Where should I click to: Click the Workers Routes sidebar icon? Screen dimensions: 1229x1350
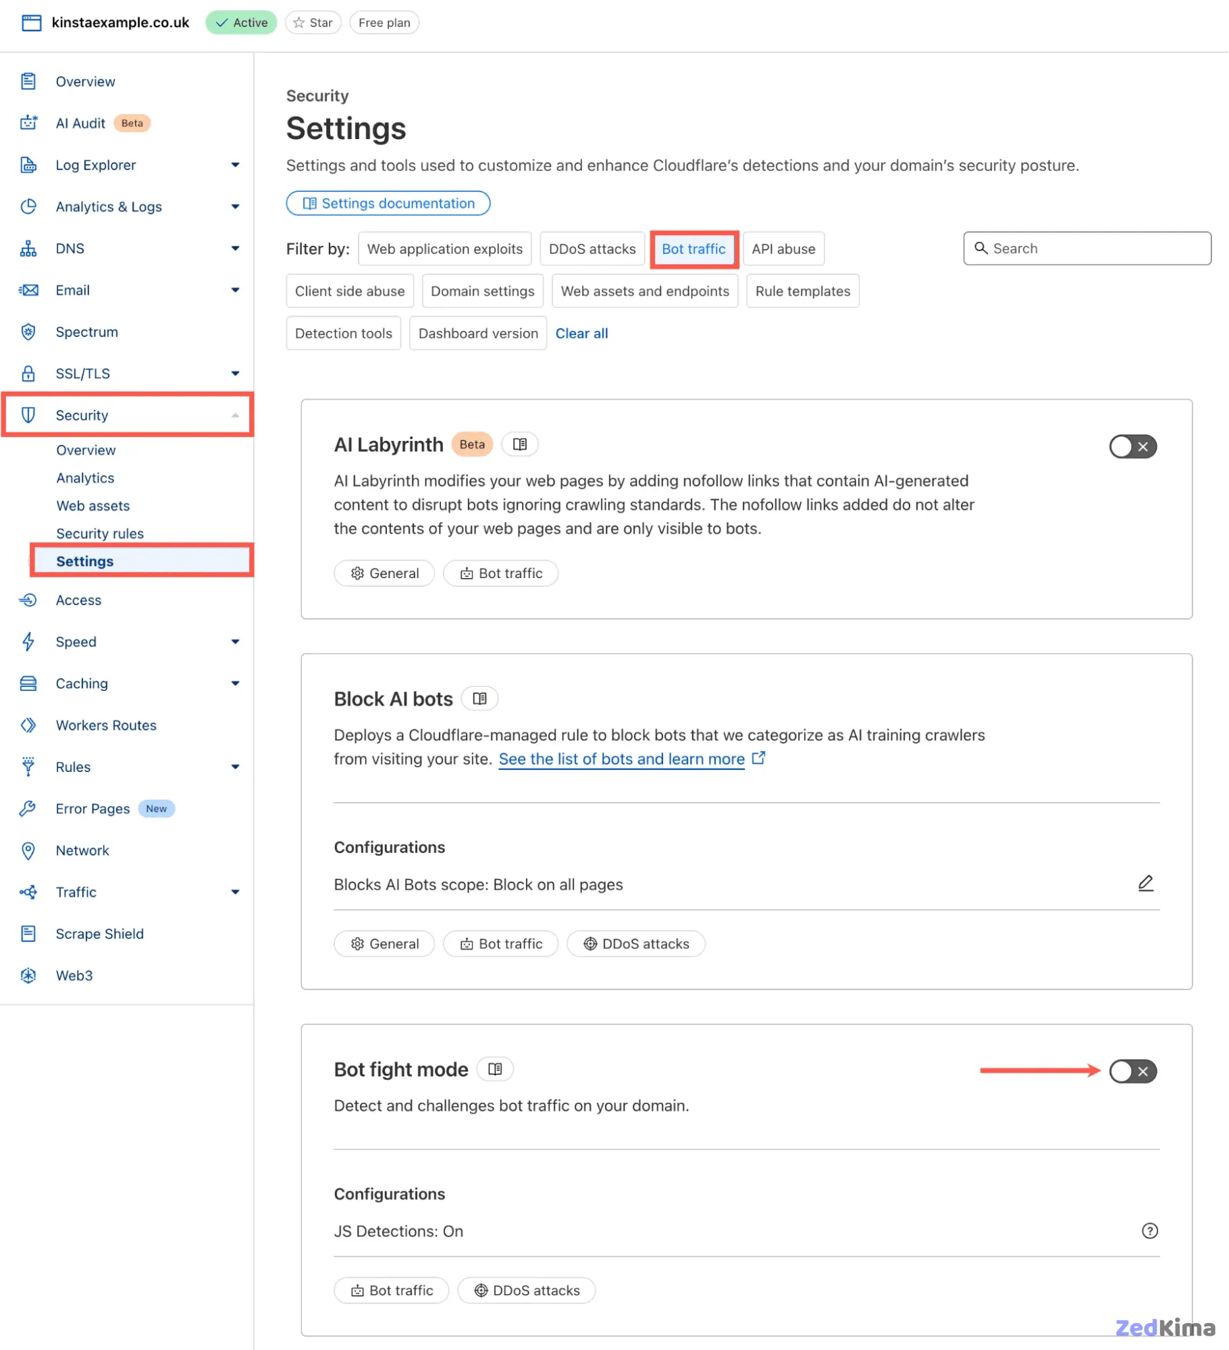(x=28, y=725)
